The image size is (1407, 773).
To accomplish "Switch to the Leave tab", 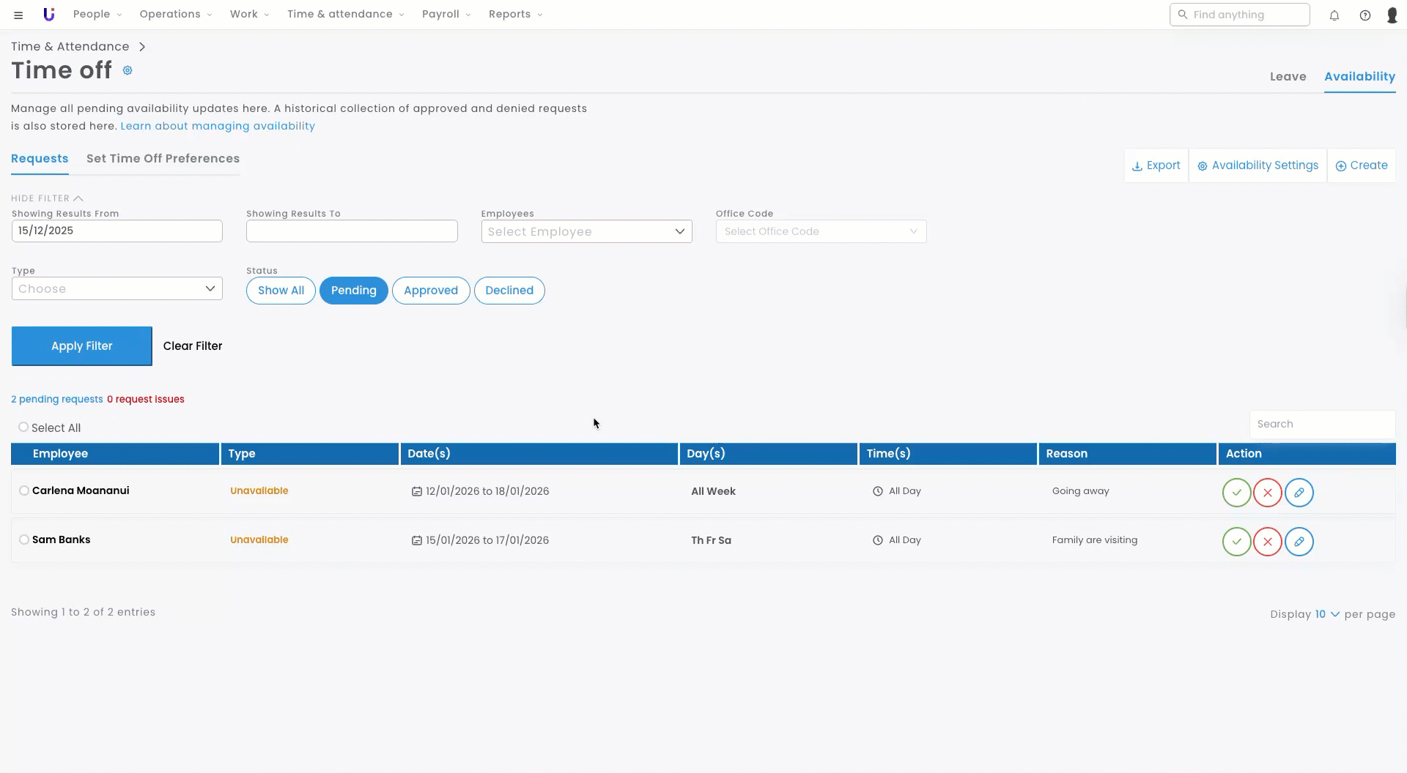I will click(x=1288, y=77).
